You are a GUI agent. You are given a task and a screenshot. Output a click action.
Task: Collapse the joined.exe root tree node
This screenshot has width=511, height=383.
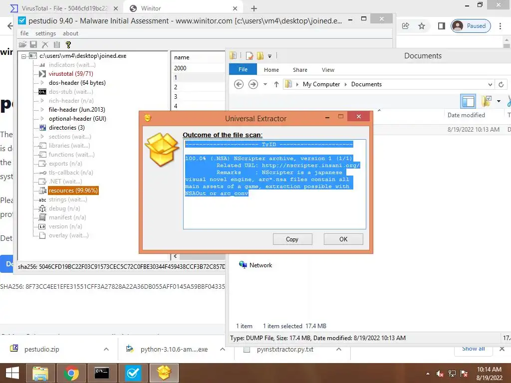tap(24, 56)
